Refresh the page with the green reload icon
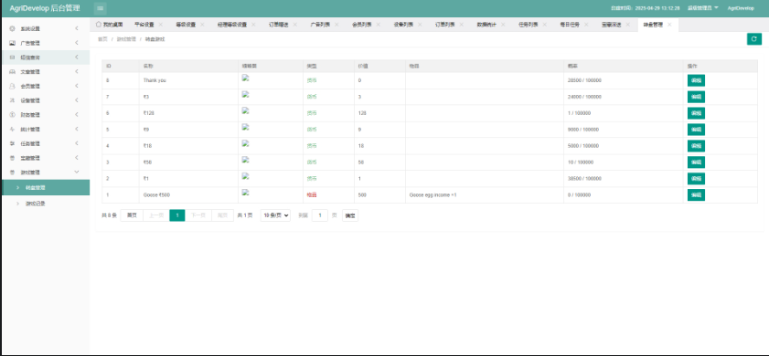 coord(753,39)
